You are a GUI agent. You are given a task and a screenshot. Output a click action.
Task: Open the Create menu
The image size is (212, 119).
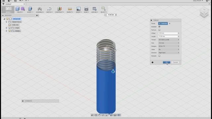(x=20, y=12)
